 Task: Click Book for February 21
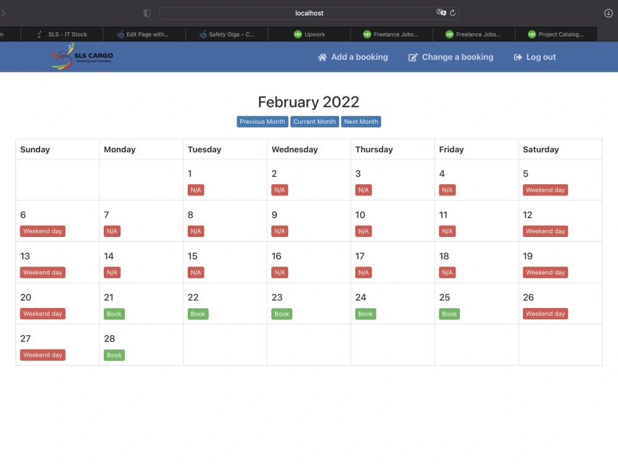[x=114, y=314]
